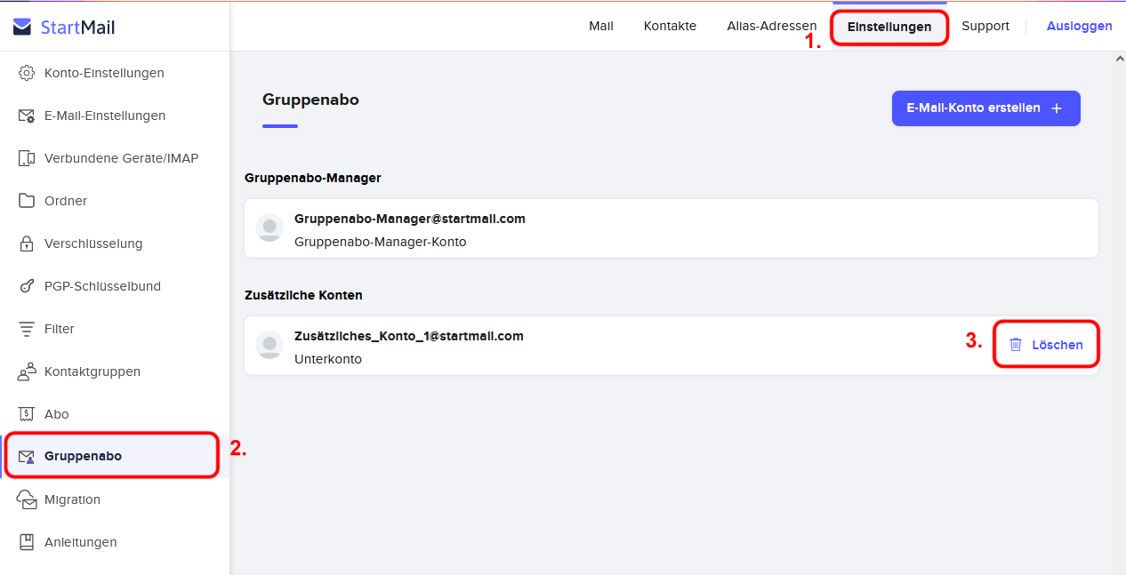Click the Unterkonto label
The image size is (1126, 575).
coord(328,359)
